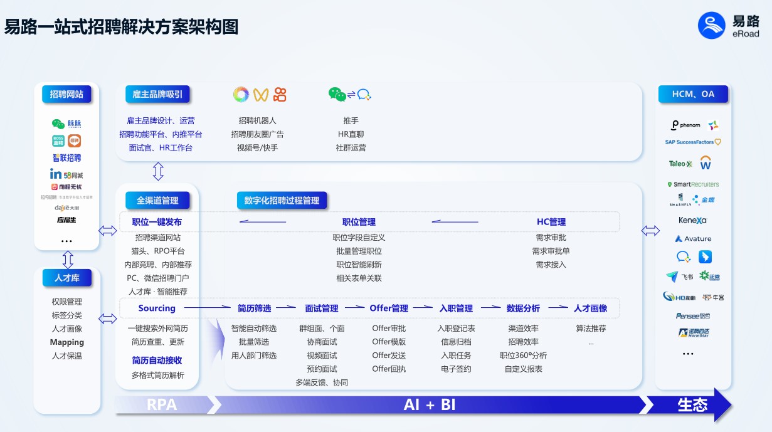Viewport: 772px width, 432px height.
Task: Open the Offer管理 section
Action: point(389,308)
